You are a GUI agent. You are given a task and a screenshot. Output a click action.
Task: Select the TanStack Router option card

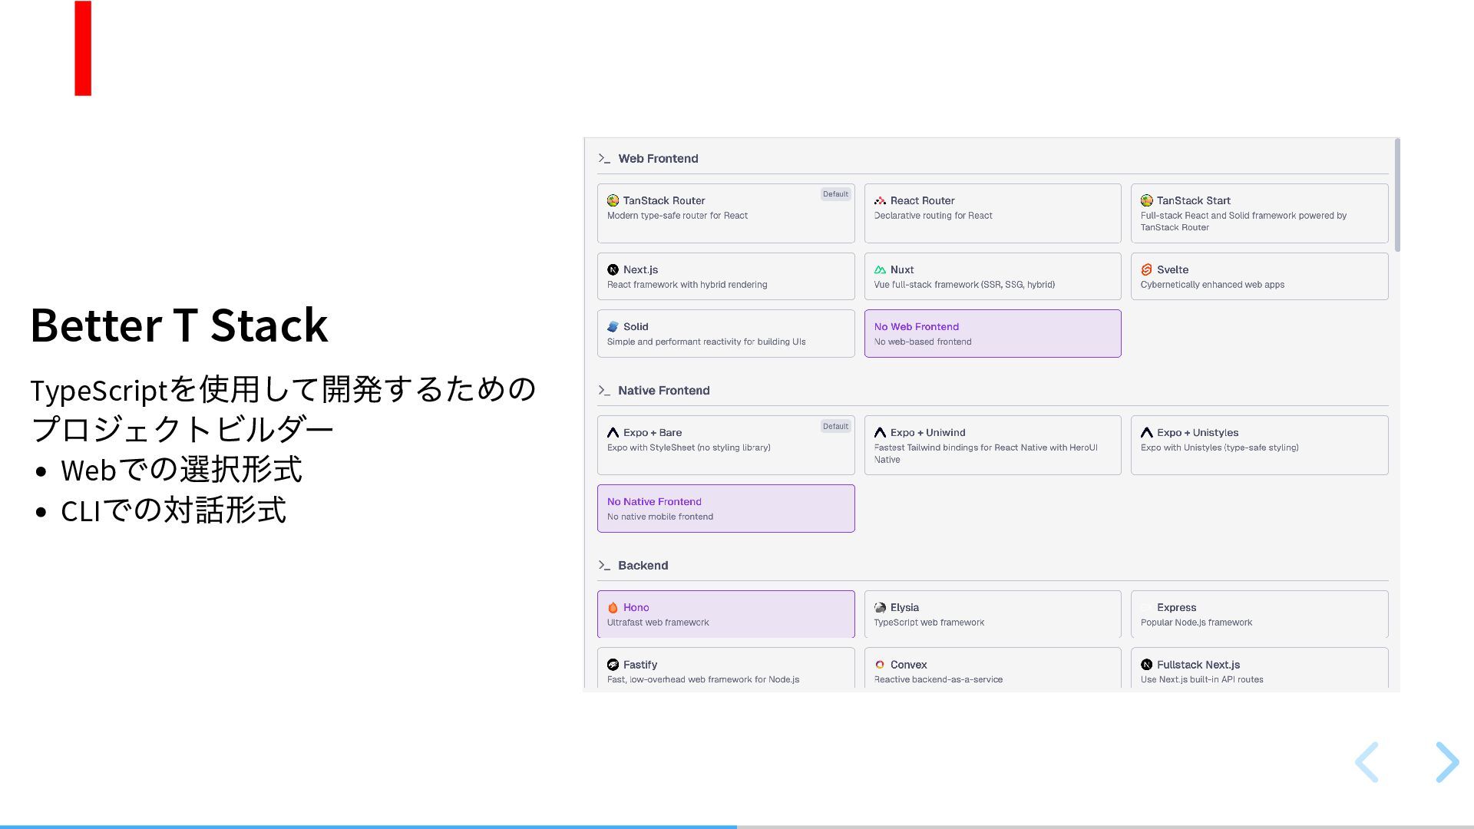click(725, 213)
